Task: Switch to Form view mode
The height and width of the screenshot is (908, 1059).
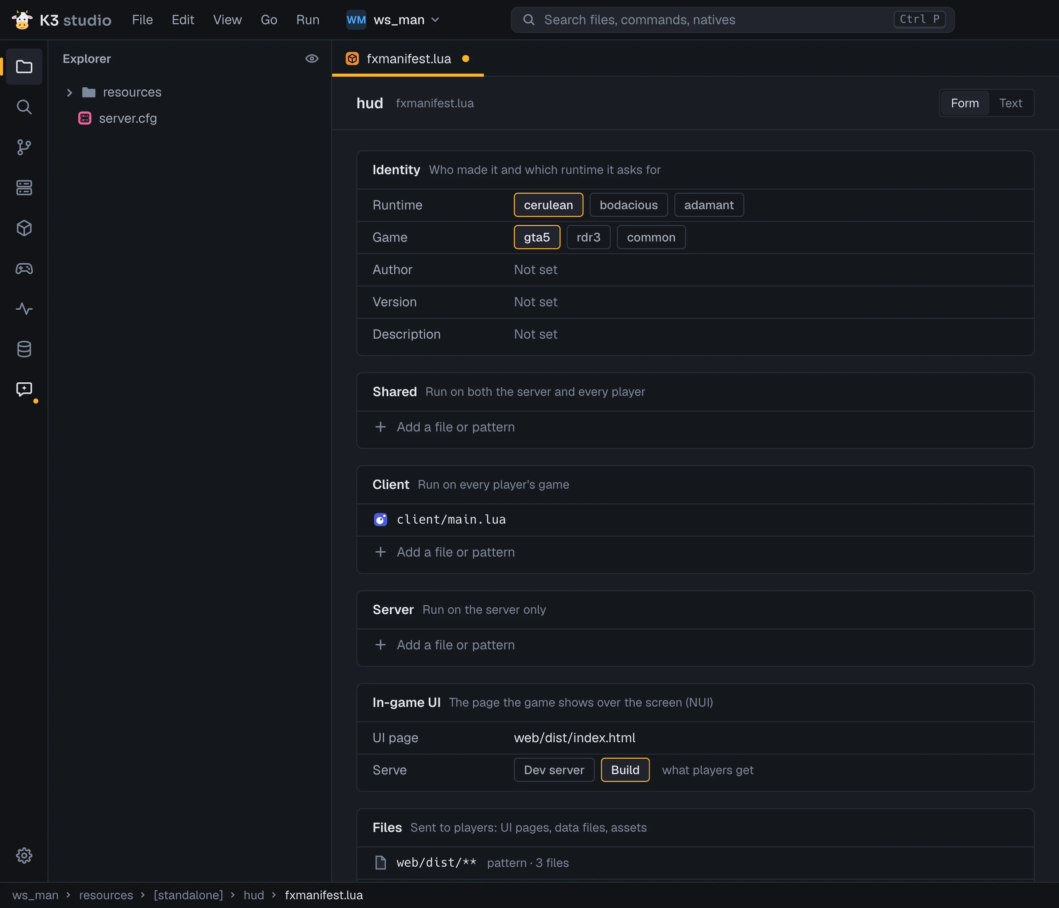Action: 964,103
